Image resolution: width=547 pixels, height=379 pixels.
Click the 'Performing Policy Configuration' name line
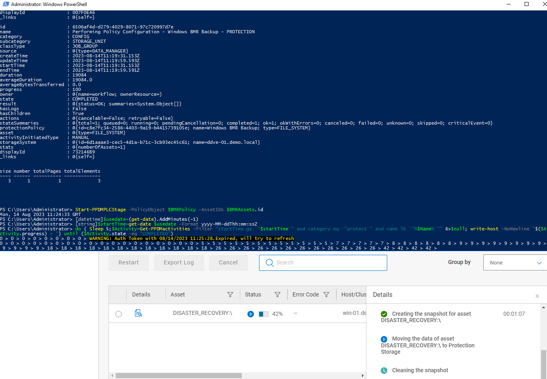click(127, 32)
